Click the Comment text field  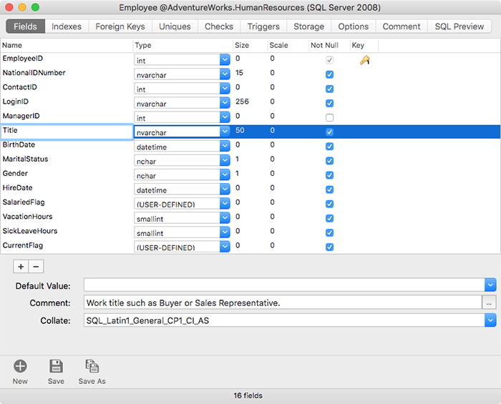point(283,302)
